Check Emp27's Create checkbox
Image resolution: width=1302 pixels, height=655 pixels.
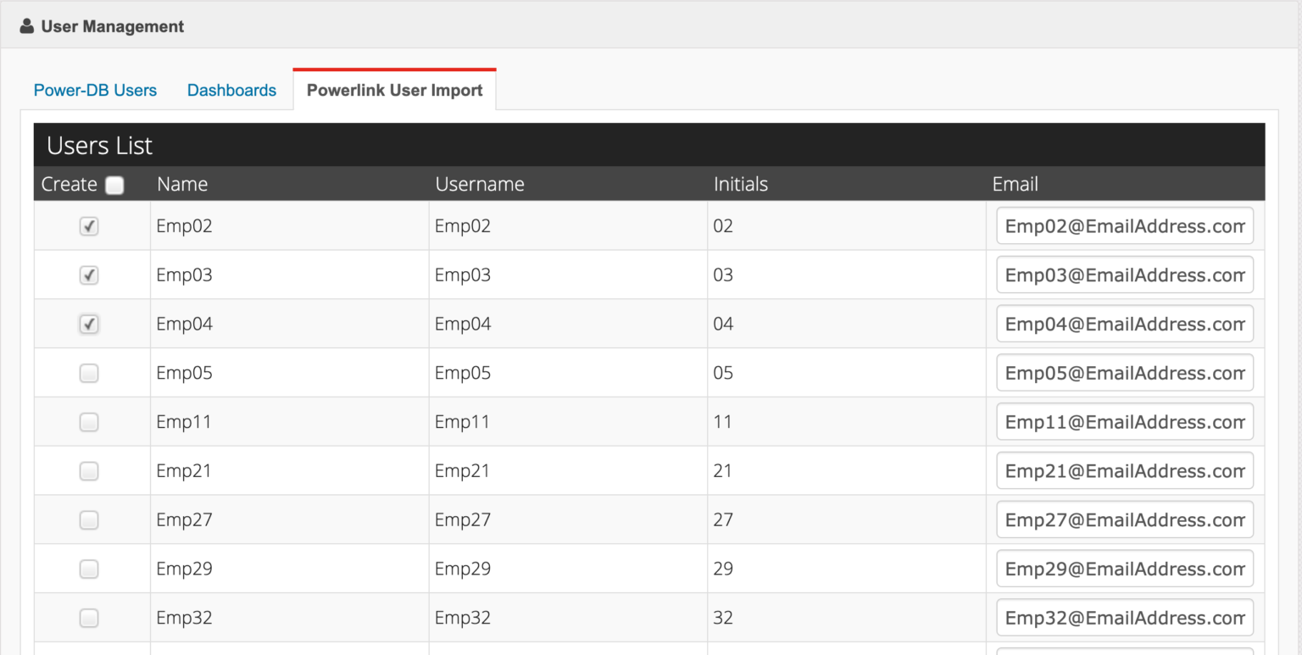[x=89, y=519]
